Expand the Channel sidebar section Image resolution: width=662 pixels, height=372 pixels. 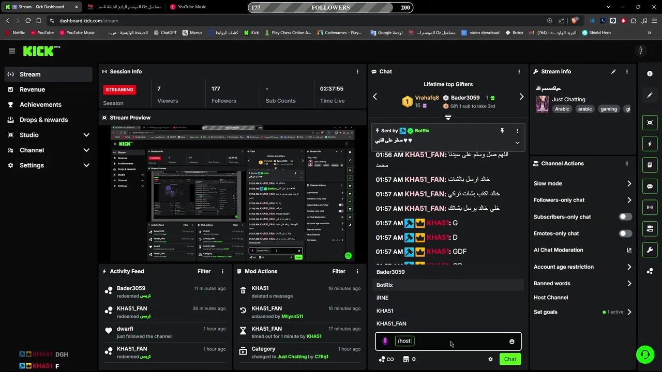(x=86, y=150)
